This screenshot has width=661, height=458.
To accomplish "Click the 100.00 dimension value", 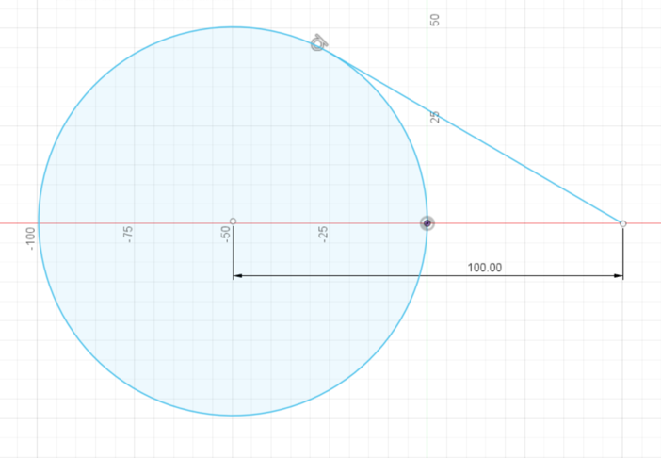I will tap(485, 268).
